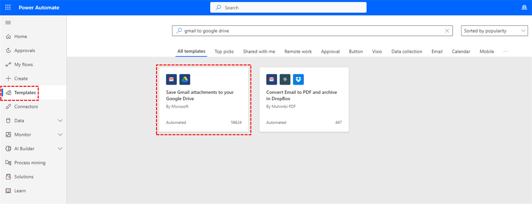Open the Calendar tab
The width and height of the screenshot is (532, 204).
click(461, 51)
